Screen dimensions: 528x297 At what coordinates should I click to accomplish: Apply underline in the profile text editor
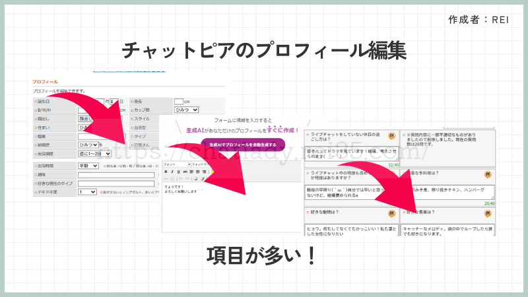pos(178,172)
